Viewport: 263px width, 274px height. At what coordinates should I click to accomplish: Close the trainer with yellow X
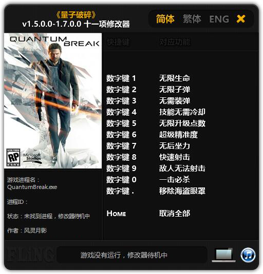click(241, 19)
